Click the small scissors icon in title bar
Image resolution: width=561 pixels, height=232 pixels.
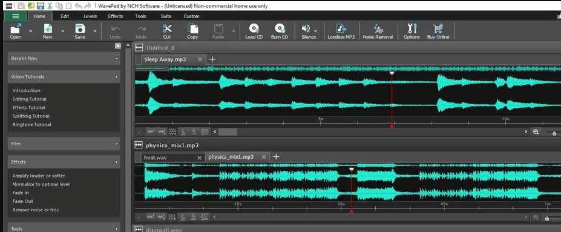[50, 5]
